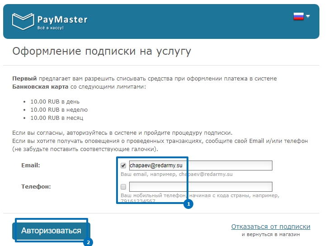Viewport: 328px width, 246px height.
Task: Click the PayMaster envelope logo icon
Action: coord(23,21)
